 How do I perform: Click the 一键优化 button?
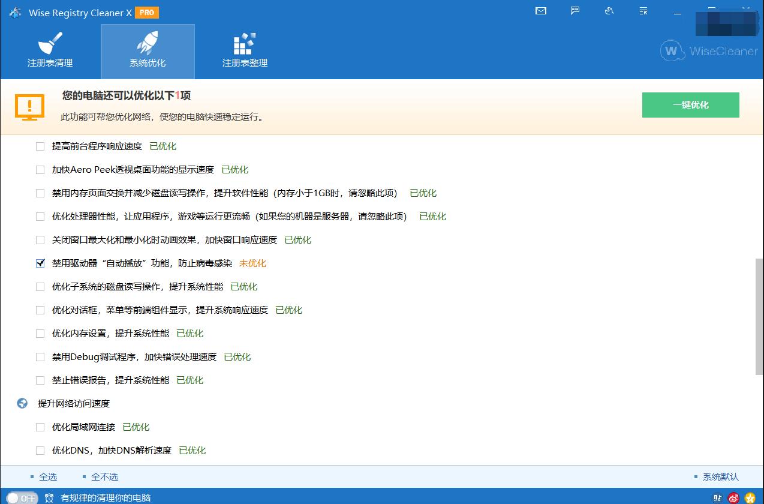click(691, 105)
